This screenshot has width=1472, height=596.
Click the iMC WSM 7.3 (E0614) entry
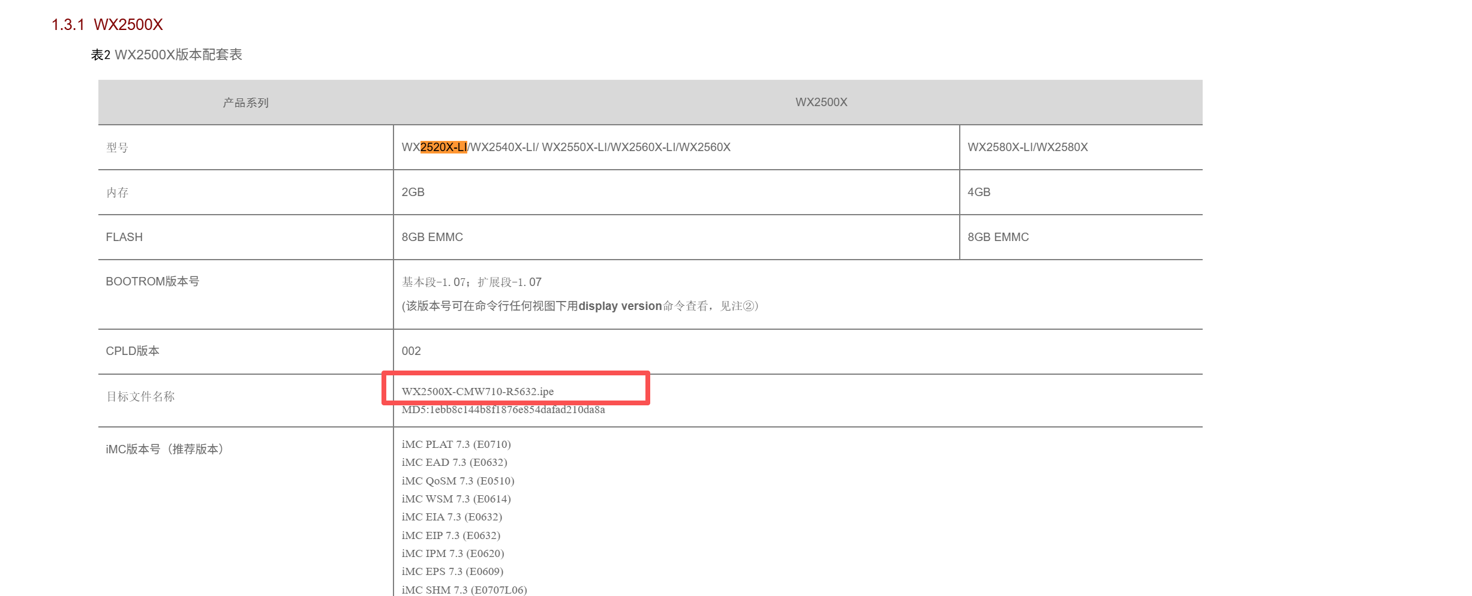pyautogui.click(x=456, y=499)
